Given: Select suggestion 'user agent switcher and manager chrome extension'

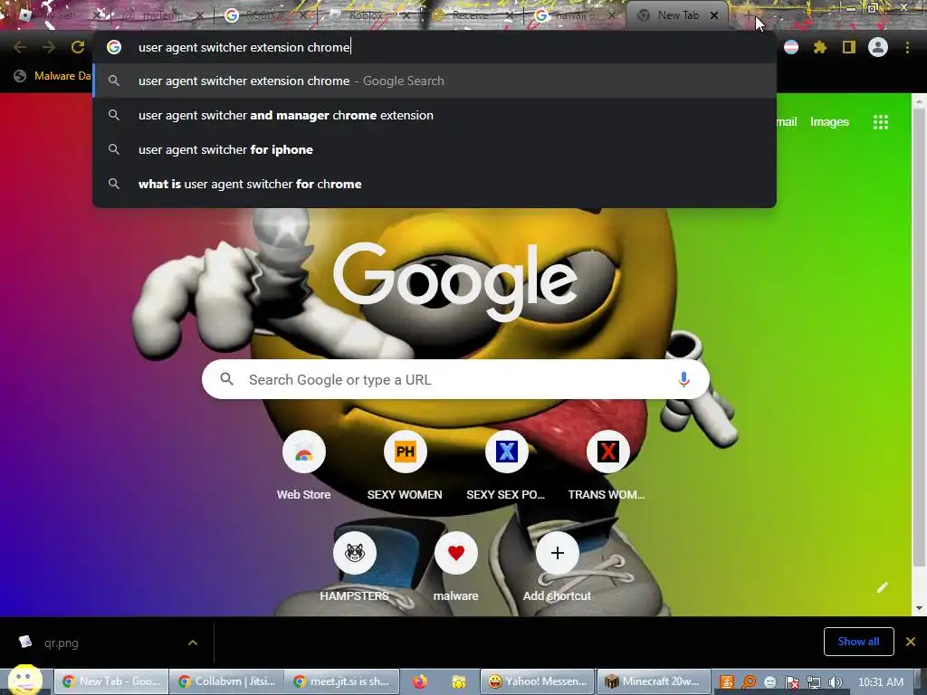Looking at the screenshot, I should 435,115.
